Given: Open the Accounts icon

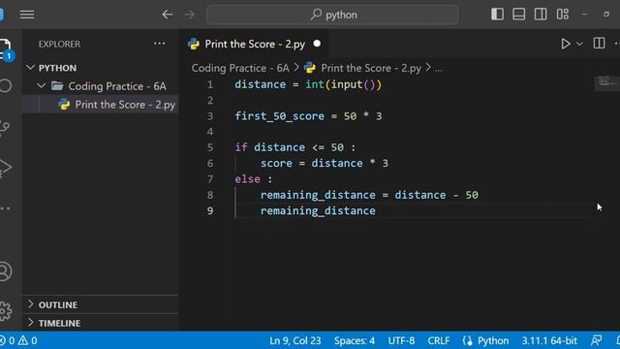Looking at the screenshot, I should coord(6,271).
